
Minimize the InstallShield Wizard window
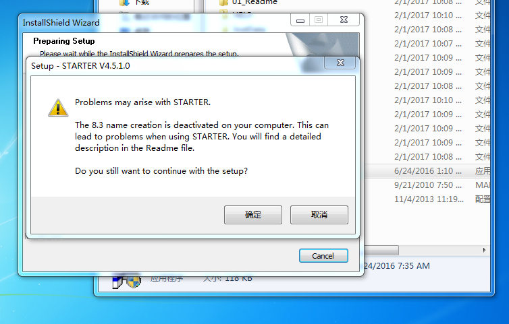pyautogui.click(x=300, y=20)
